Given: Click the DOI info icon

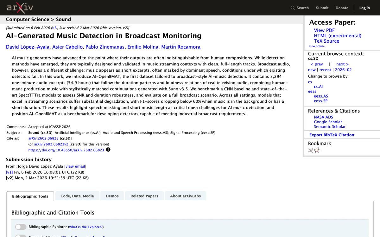Looking at the screenshot, I should pyautogui.click(x=108, y=149).
